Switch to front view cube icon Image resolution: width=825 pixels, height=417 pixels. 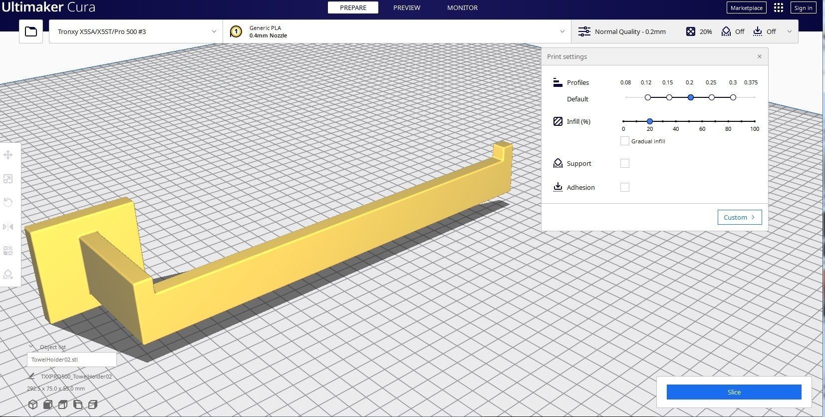pyautogui.click(x=48, y=405)
